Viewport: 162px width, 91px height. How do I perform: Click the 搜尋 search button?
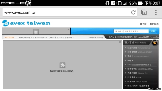click(x=153, y=31)
